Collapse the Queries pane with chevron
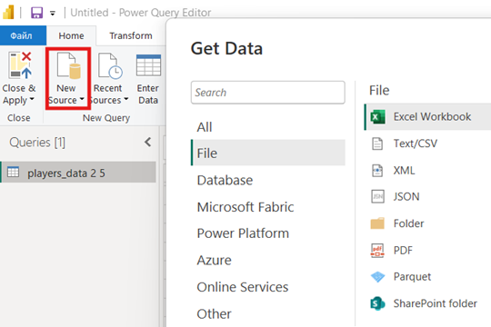 (x=148, y=143)
